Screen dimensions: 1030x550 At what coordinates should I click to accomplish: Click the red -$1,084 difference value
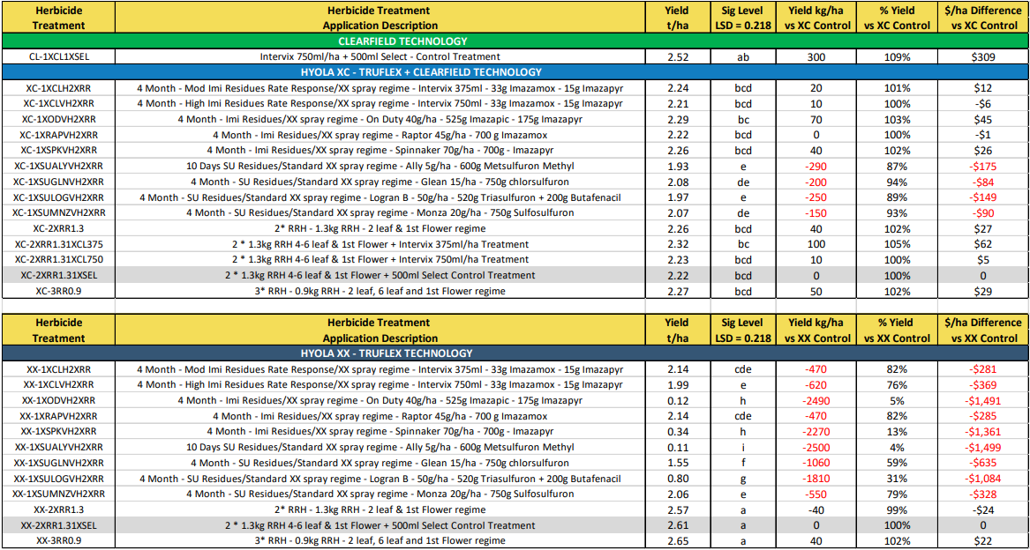[x=982, y=479]
